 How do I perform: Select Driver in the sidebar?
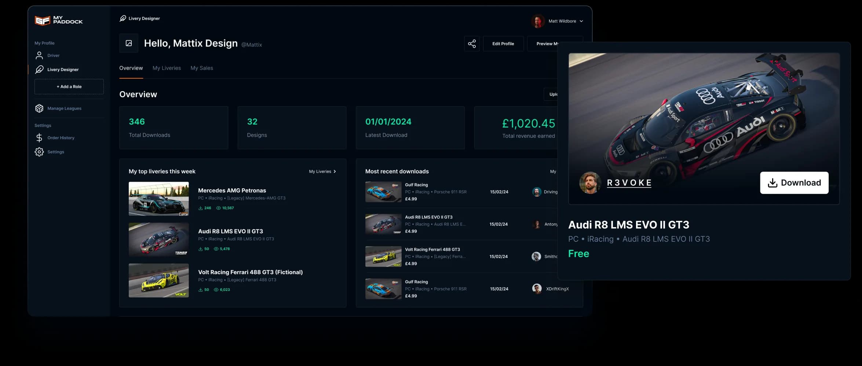coord(53,55)
